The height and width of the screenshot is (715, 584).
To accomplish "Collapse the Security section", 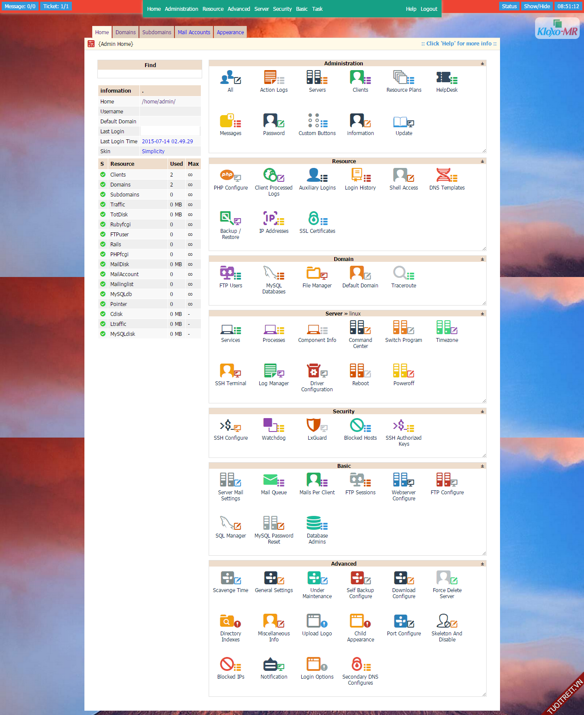I will pyautogui.click(x=482, y=412).
